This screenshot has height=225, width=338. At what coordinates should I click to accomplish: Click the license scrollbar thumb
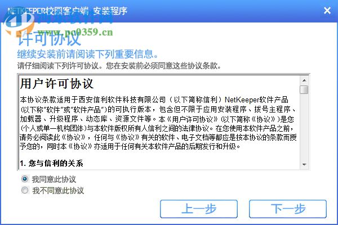coord(304,89)
